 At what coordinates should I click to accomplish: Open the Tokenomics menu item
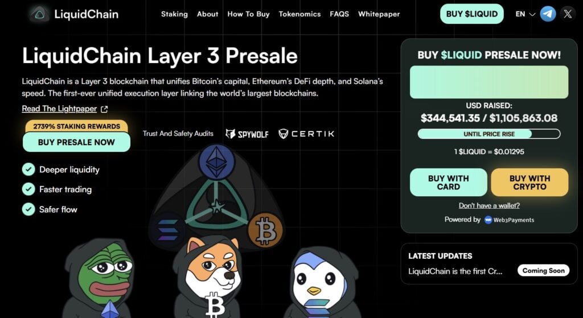click(299, 14)
